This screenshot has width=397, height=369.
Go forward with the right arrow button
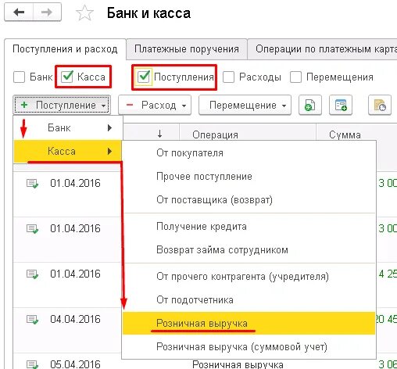tap(47, 12)
